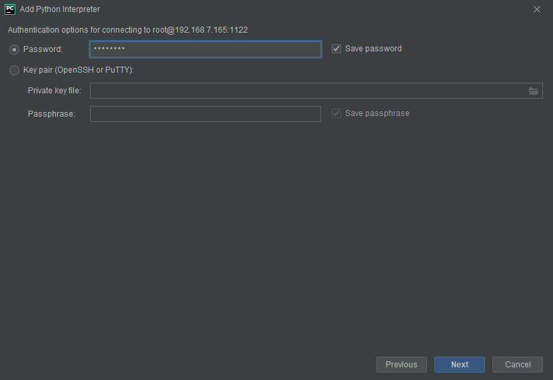Choose the Key pair radio button

(14, 70)
